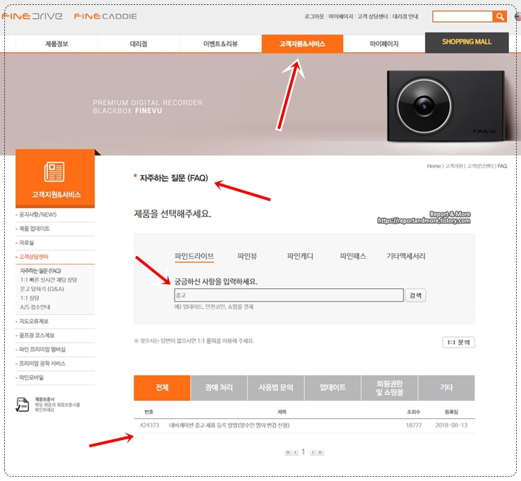Select the 기타 category tab
The height and width of the screenshot is (481, 521).
pyautogui.click(x=446, y=387)
